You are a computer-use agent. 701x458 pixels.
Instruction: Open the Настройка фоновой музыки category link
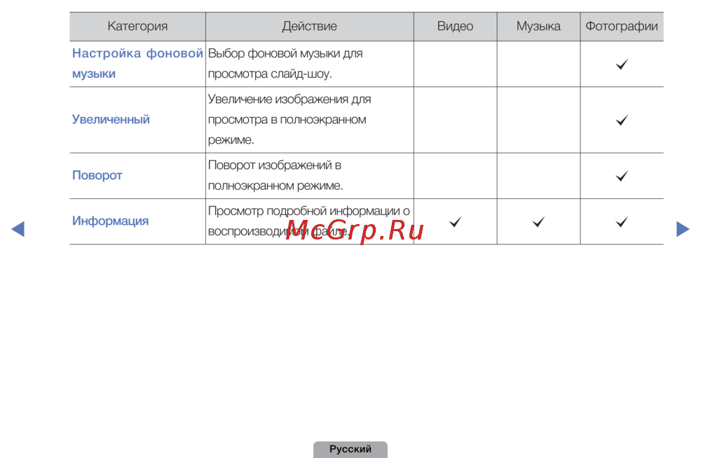tap(137, 63)
